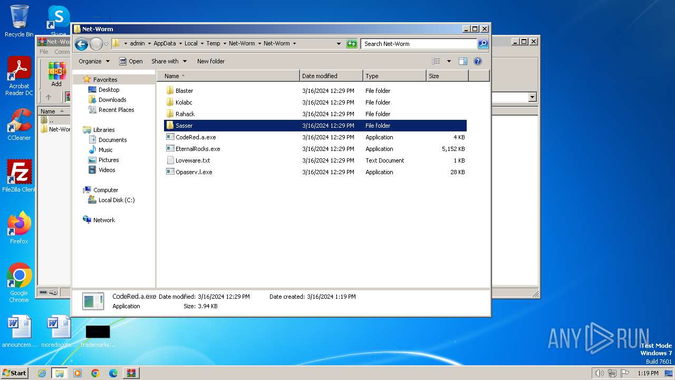Open Microsoft Edge from the taskbar
675x380 pixels.
[113, 373]
